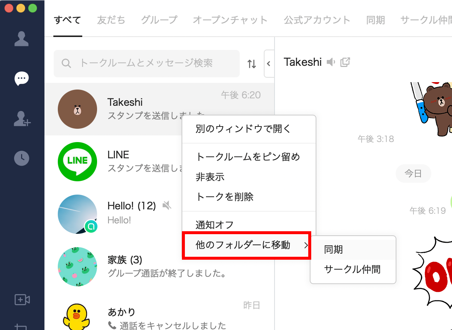Click the video call plus icon in sidebar
Image resolution: width=452 pixels, height=330 pixels.
(x=22, y=299)
